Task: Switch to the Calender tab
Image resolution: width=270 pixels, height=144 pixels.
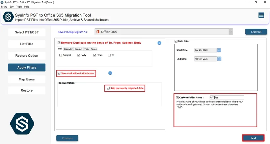Action: pos(68,49)
